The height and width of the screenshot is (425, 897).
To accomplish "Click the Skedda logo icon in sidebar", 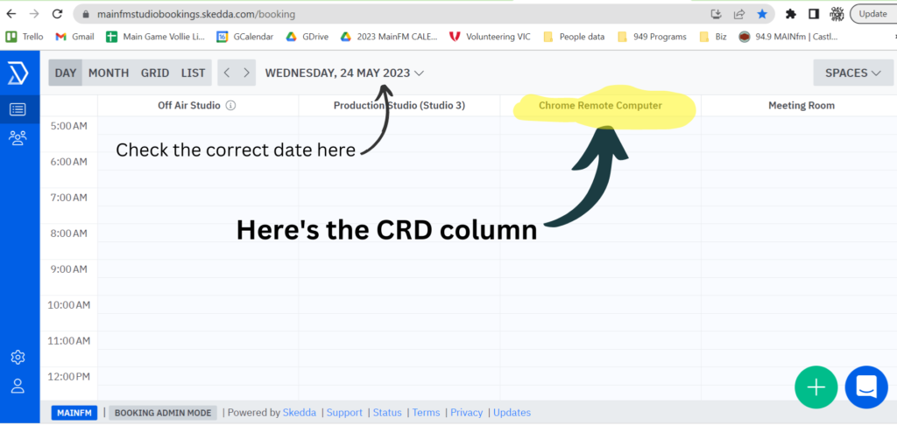I will [x=18, y=73].
